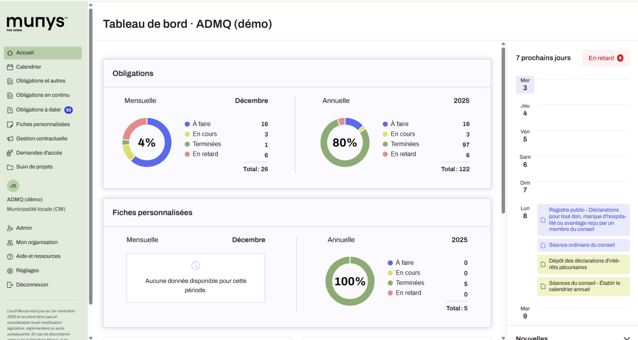
Task: Click the Réglages gear icon
Action: 10,271
